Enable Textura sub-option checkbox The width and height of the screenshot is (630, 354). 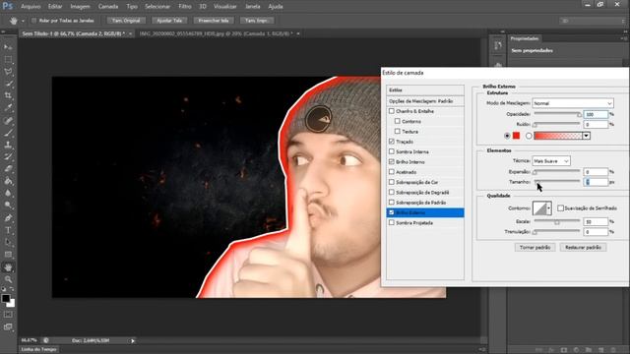(398, 131)
